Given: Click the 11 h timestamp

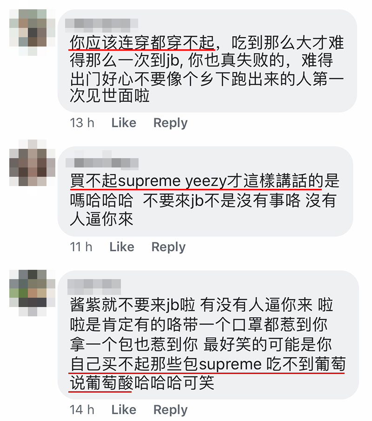Looking at the screenshot, I should coord(81,247).
